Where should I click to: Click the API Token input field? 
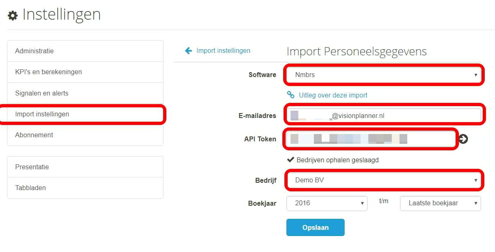click(x=371, y=139)
